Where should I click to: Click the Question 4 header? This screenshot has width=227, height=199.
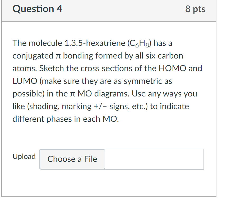[x=38, y=9]
